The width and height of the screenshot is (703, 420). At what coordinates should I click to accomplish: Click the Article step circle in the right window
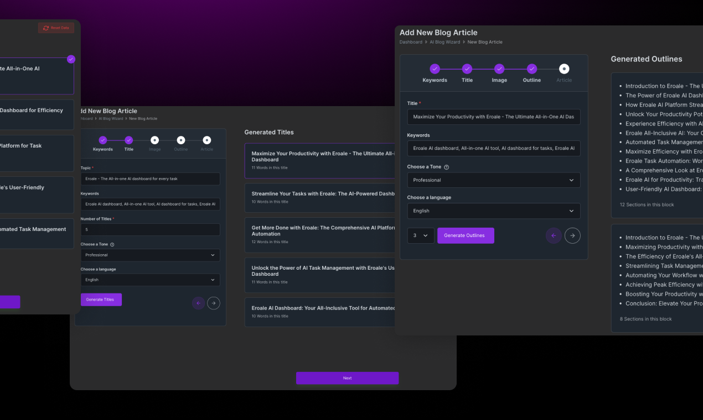tap(564, 69)
